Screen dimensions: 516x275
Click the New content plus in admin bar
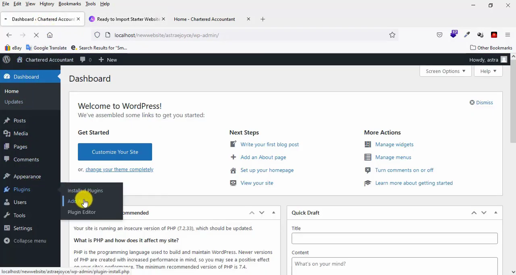click(101, 60)
